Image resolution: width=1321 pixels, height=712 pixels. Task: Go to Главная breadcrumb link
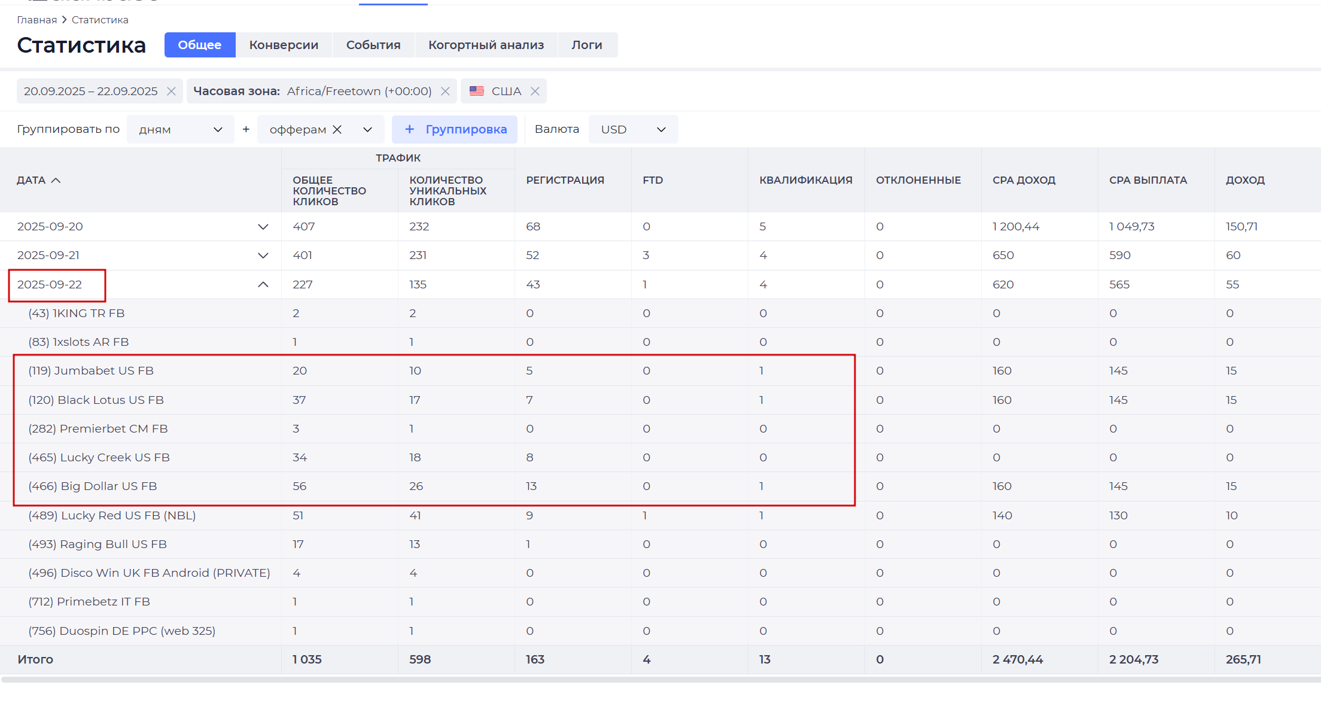37,20
